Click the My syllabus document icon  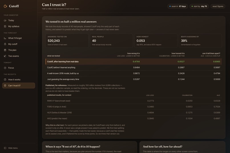(5, 26)
